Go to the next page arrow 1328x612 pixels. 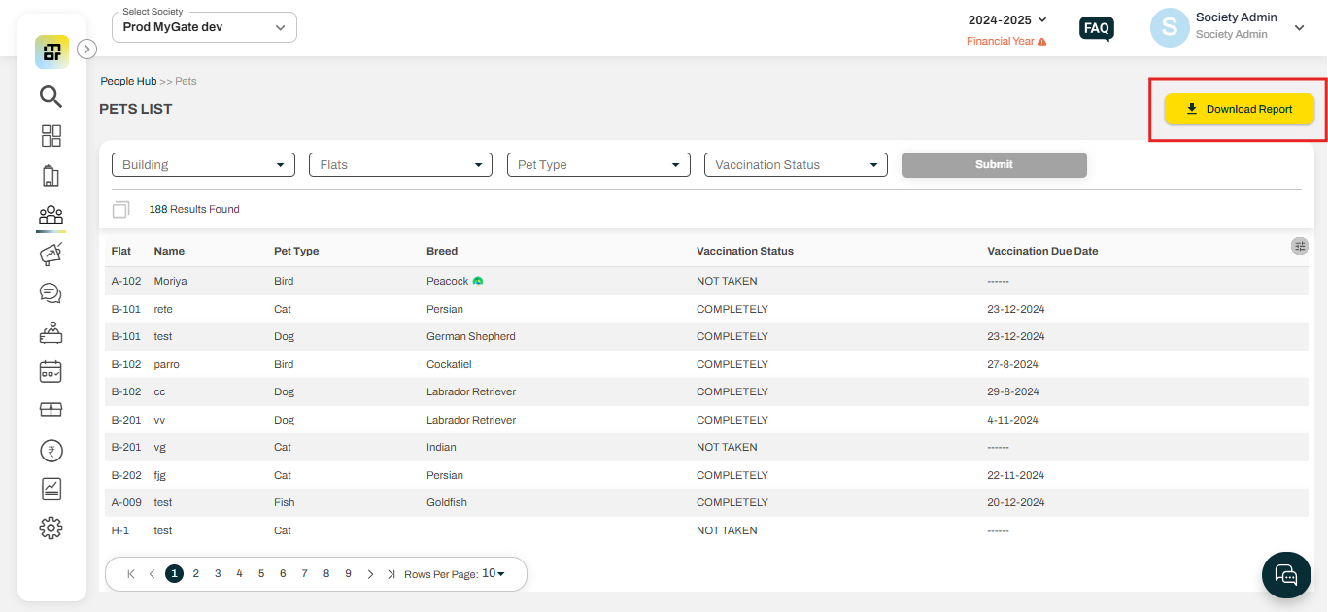370,574
